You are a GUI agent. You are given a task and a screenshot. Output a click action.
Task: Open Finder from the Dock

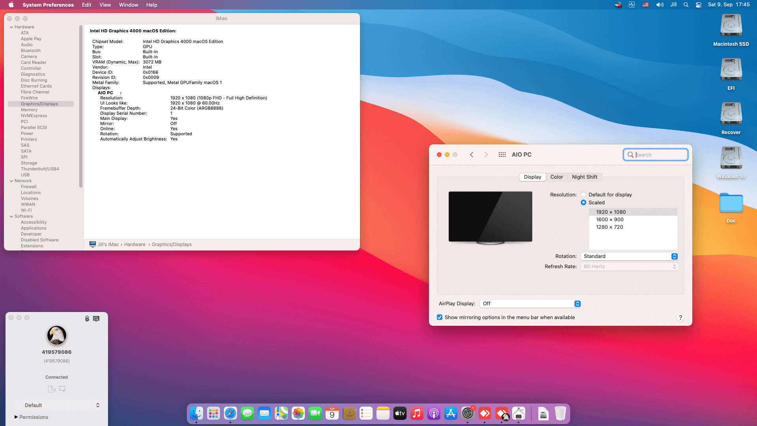click(x=196, y=413)
